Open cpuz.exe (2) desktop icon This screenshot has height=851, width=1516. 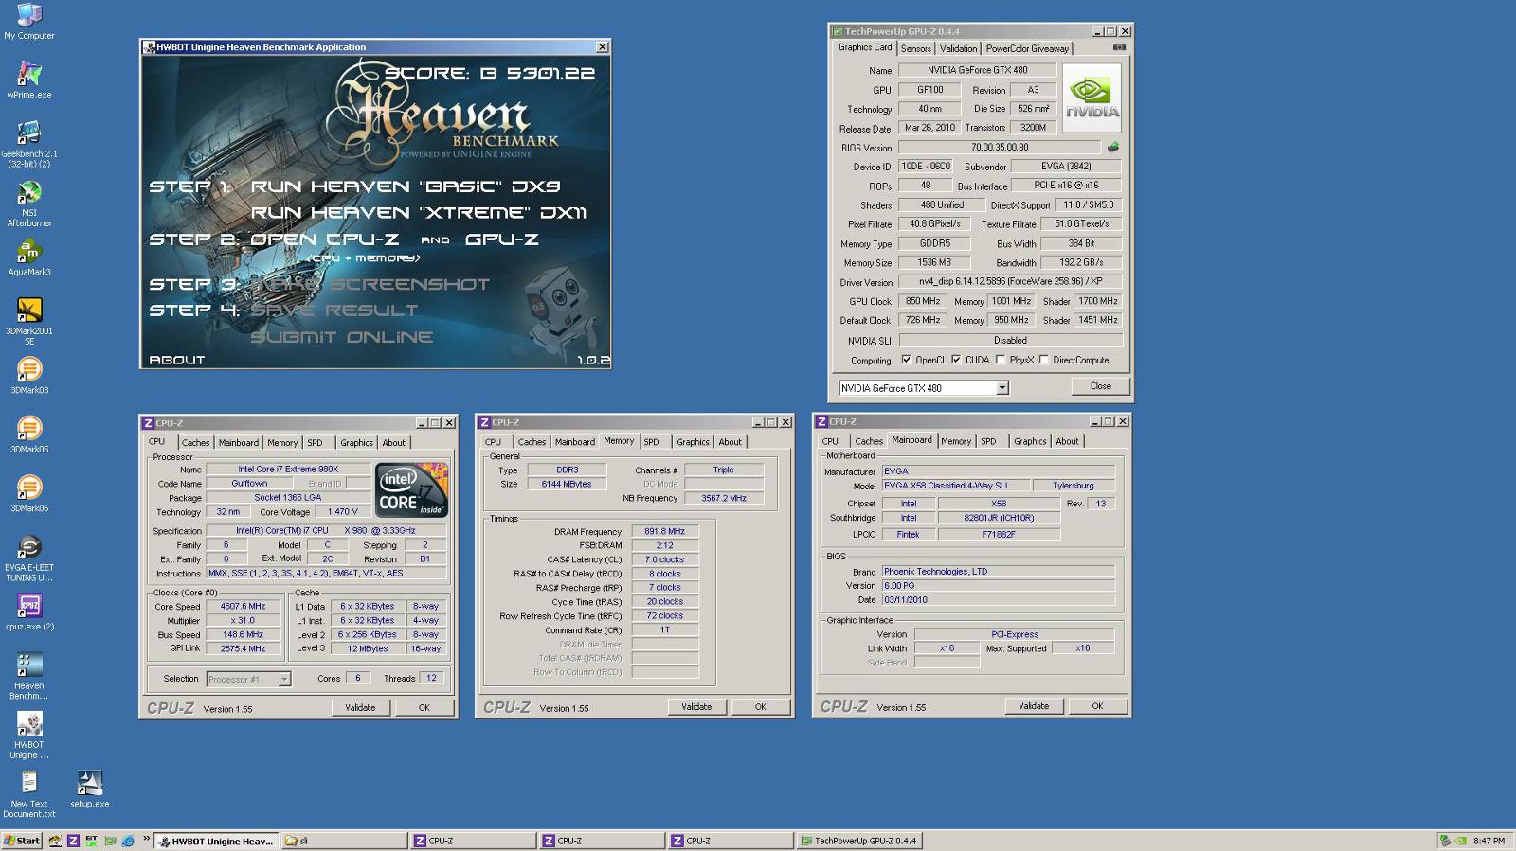coord(29,612)
